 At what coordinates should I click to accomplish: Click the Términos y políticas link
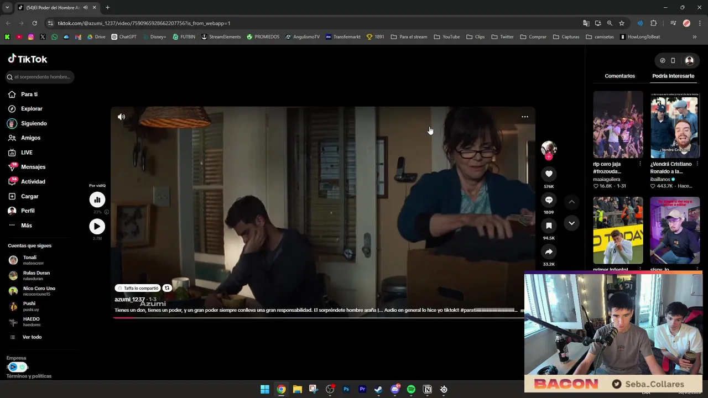[x=29, y=376]
